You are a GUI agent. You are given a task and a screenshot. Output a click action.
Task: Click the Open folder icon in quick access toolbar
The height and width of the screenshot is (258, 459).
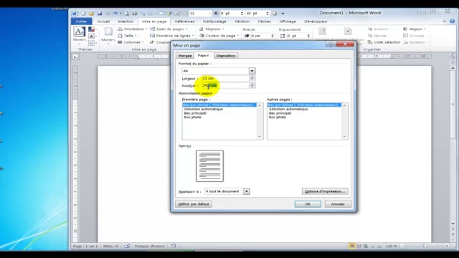click(x=91, y=14)
